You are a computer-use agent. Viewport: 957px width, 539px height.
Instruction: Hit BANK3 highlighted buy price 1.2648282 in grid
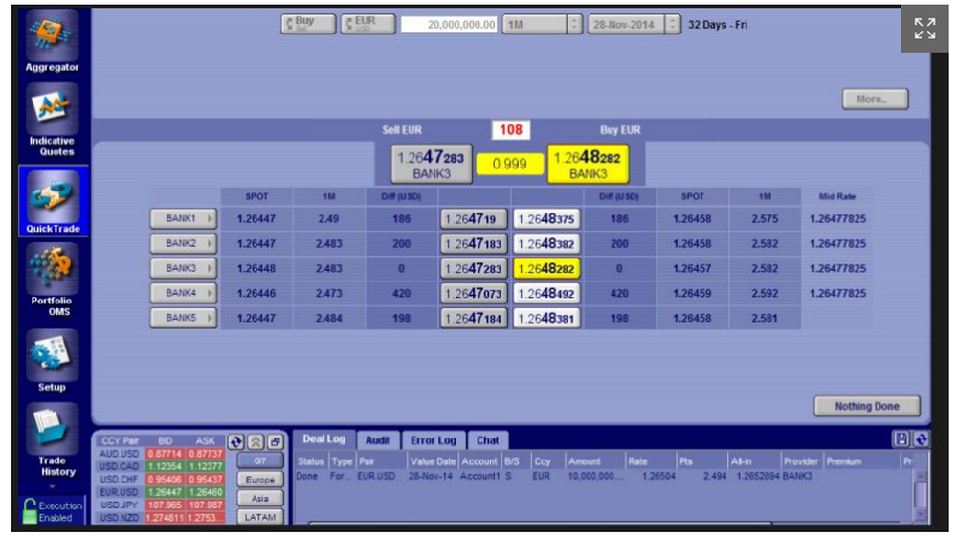tap(546, 269)
